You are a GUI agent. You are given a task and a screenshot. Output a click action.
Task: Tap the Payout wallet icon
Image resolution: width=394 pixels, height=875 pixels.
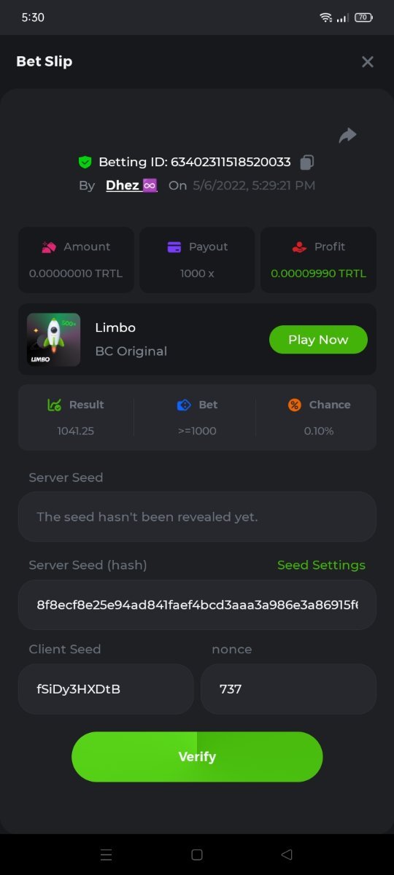(174, 247)
